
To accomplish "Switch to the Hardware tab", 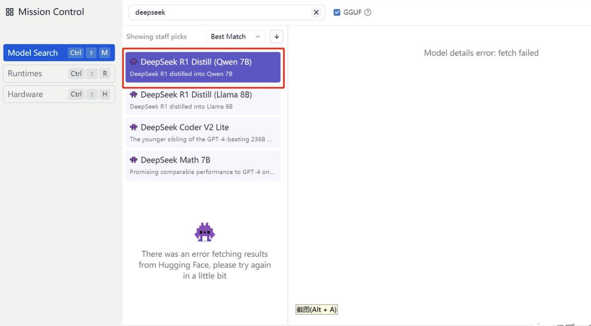I will (x=59, y=94).
